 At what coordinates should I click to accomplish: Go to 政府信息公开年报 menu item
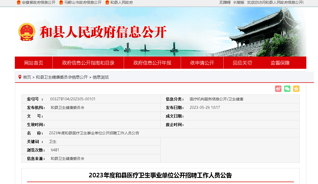pos(152,63)
